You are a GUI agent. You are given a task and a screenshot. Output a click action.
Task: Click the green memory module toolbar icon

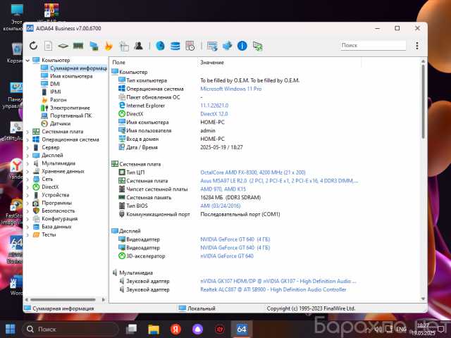(78, 46)
